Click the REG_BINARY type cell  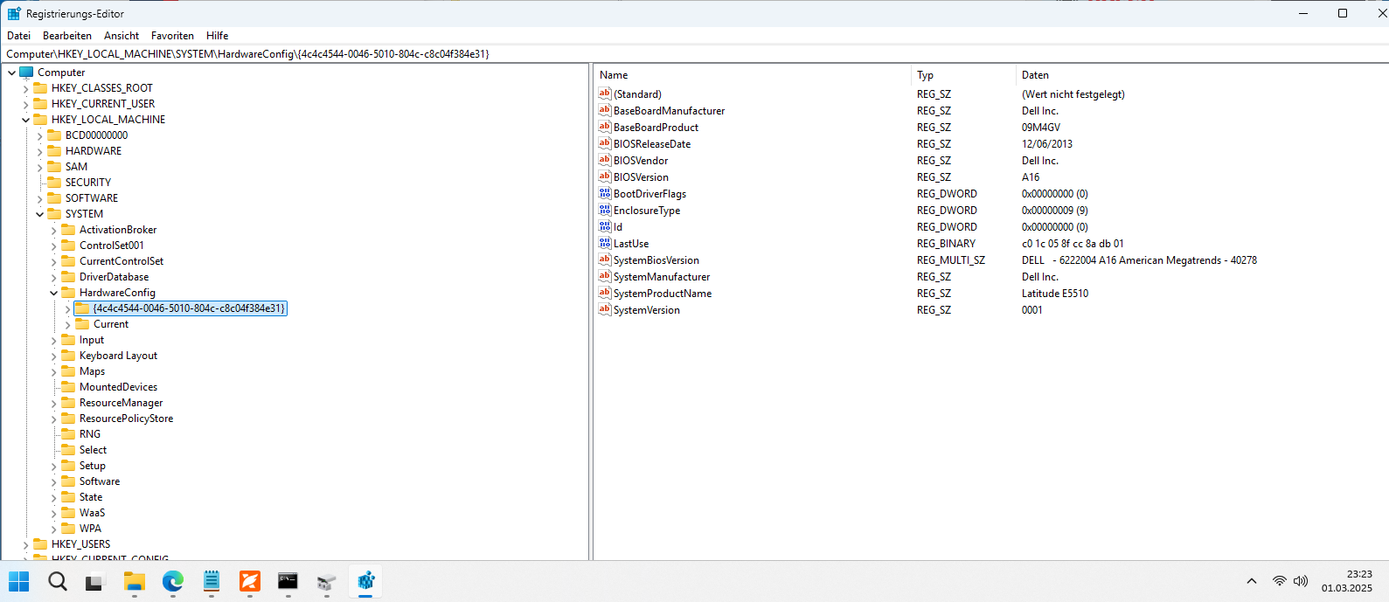pos(946,244)
